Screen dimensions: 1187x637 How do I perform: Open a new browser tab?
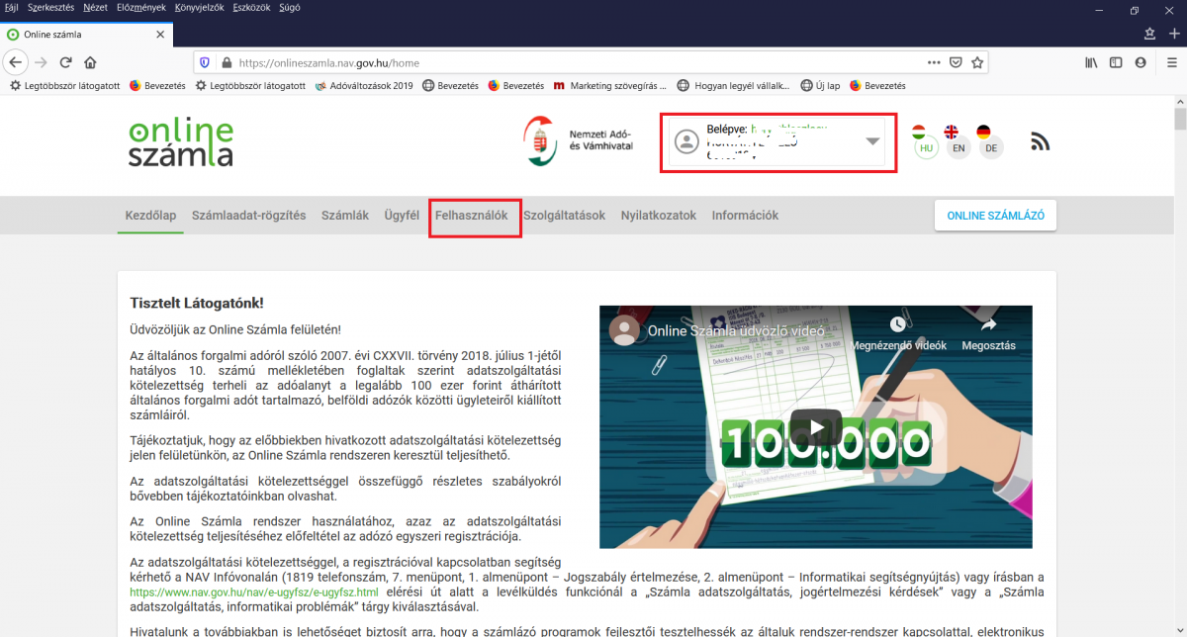pos(1175,33)
